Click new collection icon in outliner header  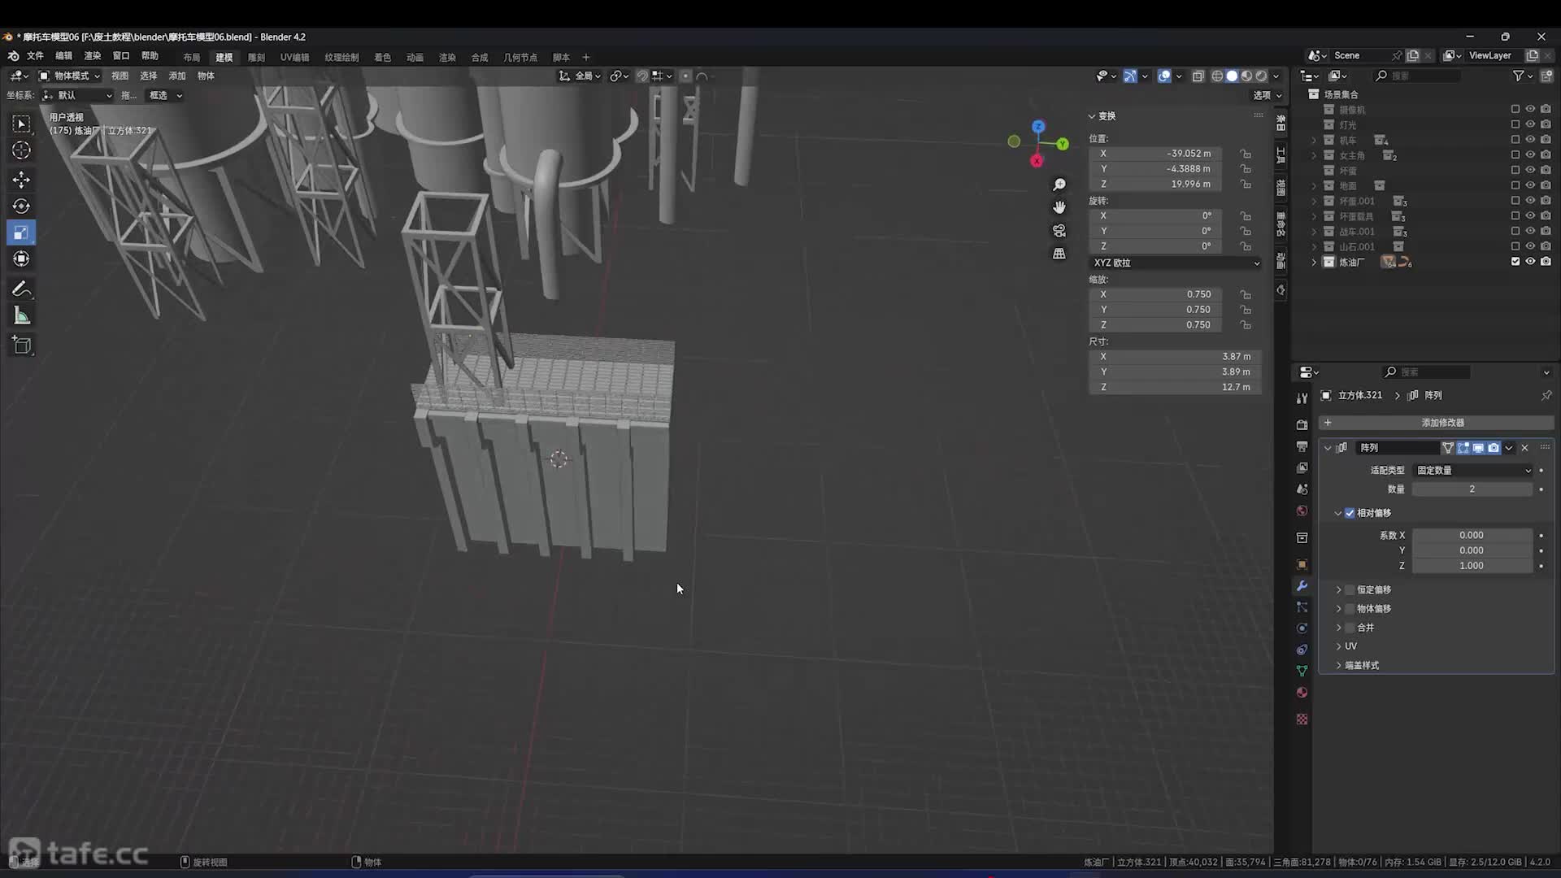click(1546, 76)
